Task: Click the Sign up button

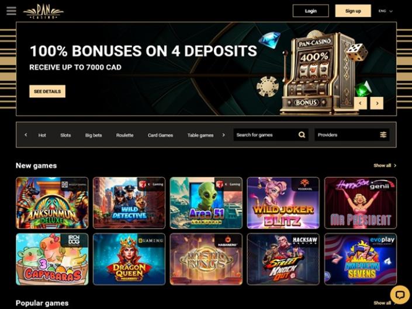Action: (x=353, y=11)
